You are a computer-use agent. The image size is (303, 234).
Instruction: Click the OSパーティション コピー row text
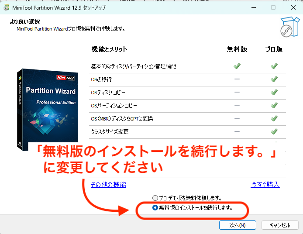114,106
